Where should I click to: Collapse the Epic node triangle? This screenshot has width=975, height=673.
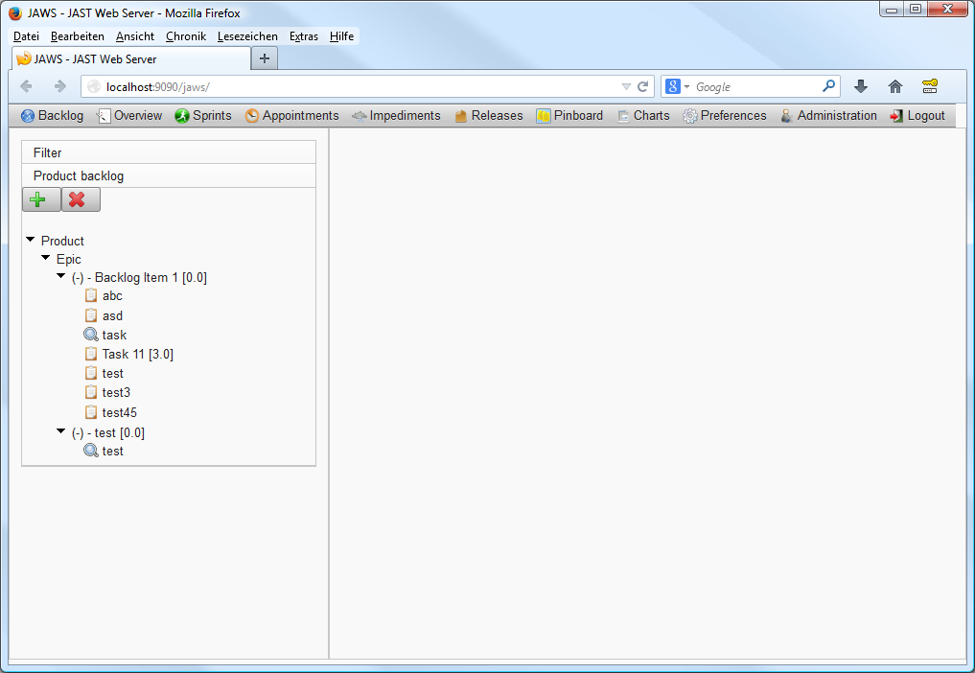coord(45,259)
